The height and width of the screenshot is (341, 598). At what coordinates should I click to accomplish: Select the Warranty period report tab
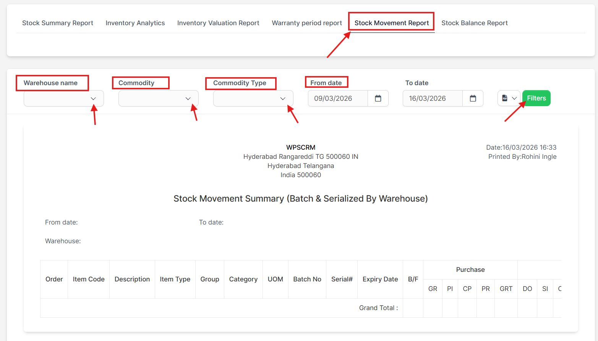tap(307, 23)
